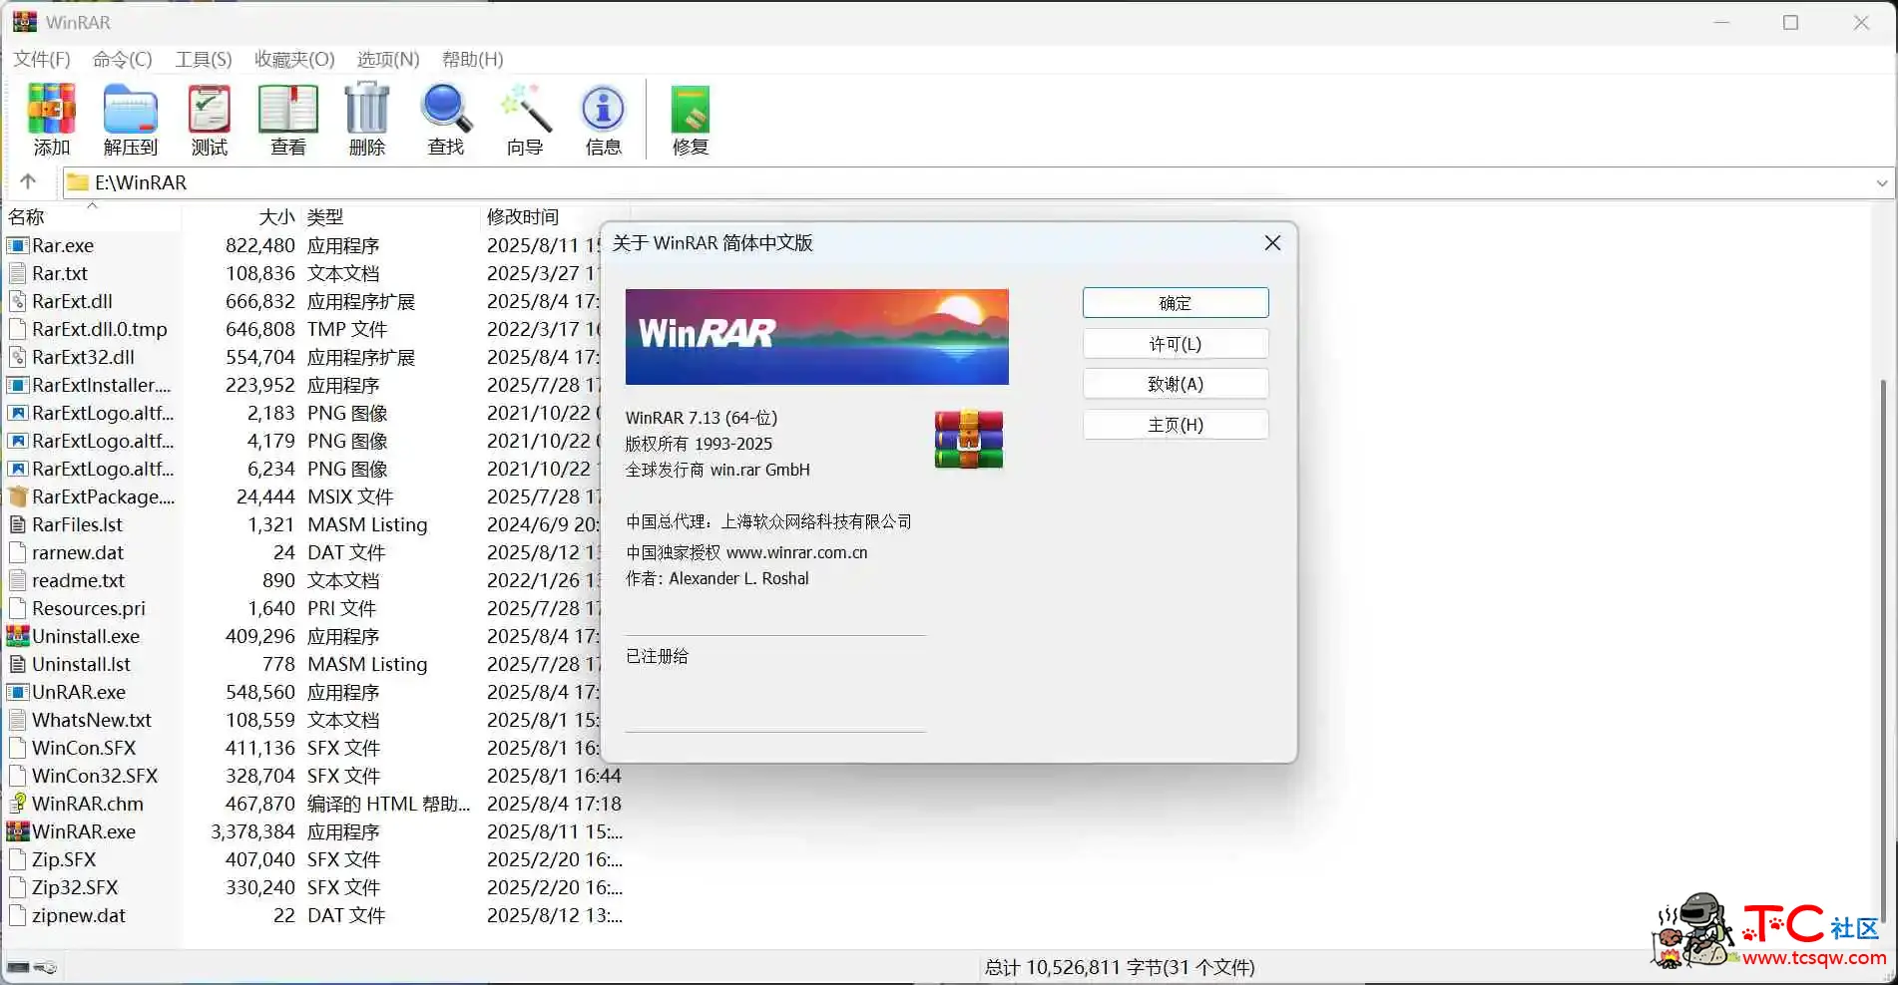
Task: Click the 许可(L) button
Action: 1176,344
